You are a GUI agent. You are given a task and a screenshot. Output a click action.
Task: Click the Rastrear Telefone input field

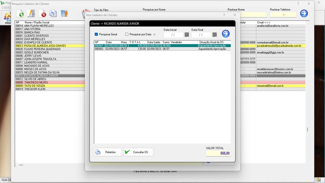tap(282, 14)
